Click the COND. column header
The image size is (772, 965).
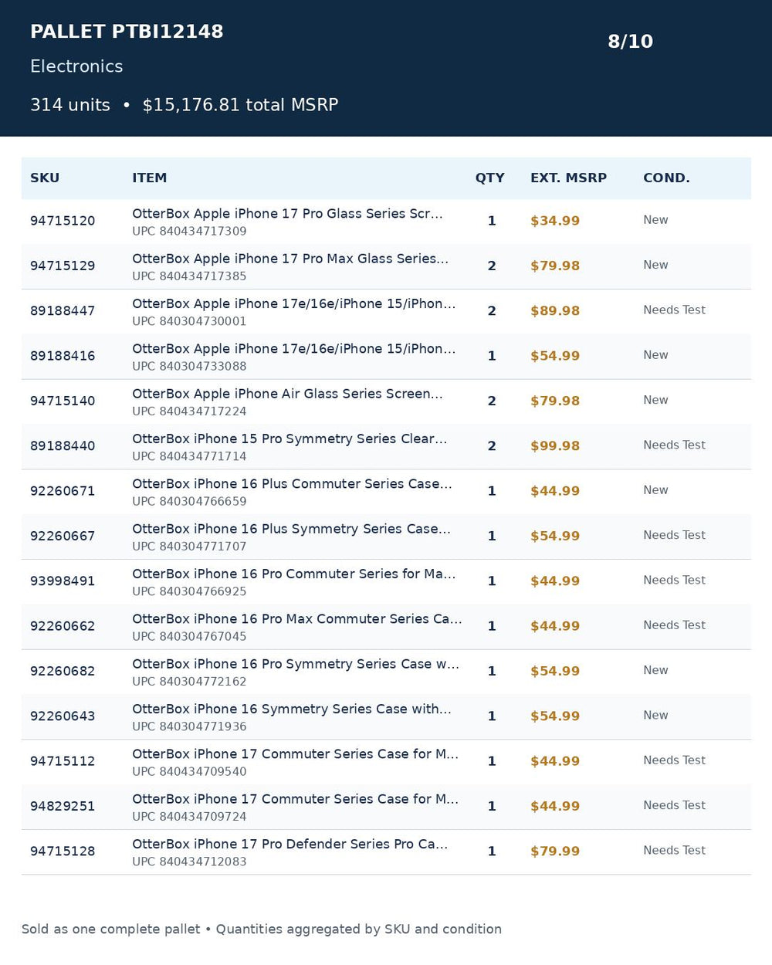pos(666,178)
